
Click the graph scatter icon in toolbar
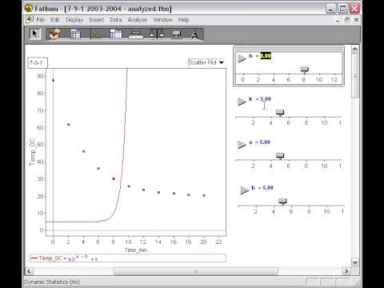coord(96,34)
